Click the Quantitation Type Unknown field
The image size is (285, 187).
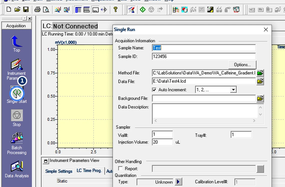click(155, 182)
